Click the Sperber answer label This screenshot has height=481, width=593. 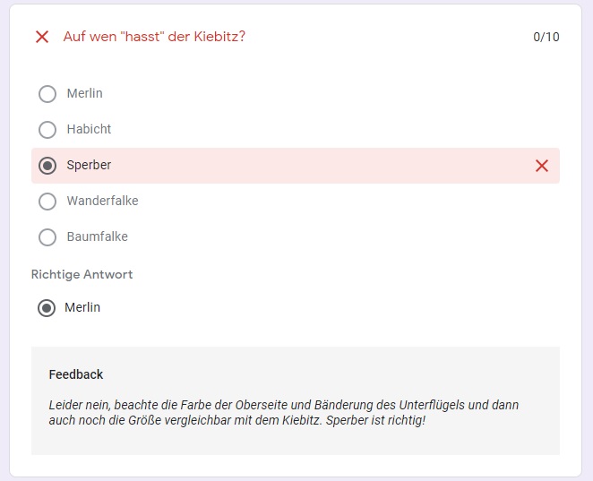[x=89, y=165]
